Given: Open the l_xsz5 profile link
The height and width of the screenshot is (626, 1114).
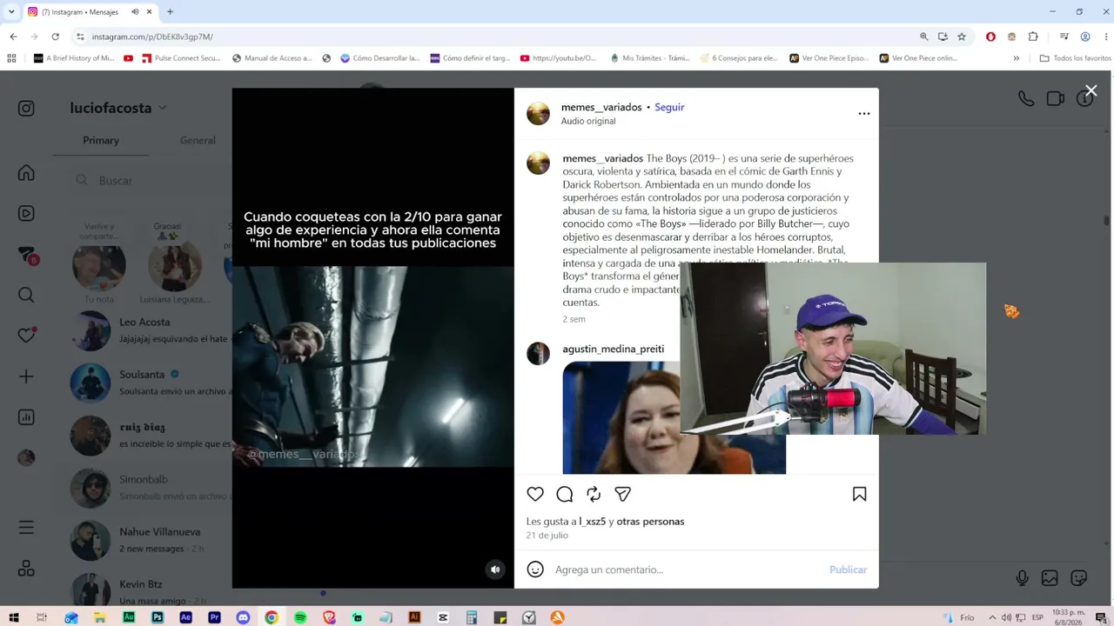Looking at the screenshot, I should [592, 522].
